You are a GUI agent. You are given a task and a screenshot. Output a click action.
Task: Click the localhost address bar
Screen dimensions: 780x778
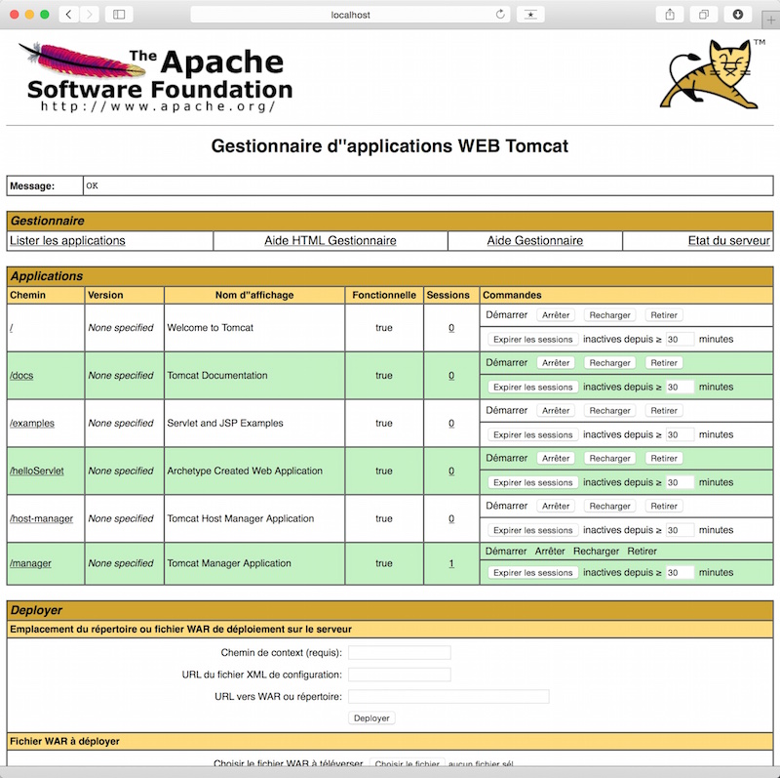click(350, 15)
